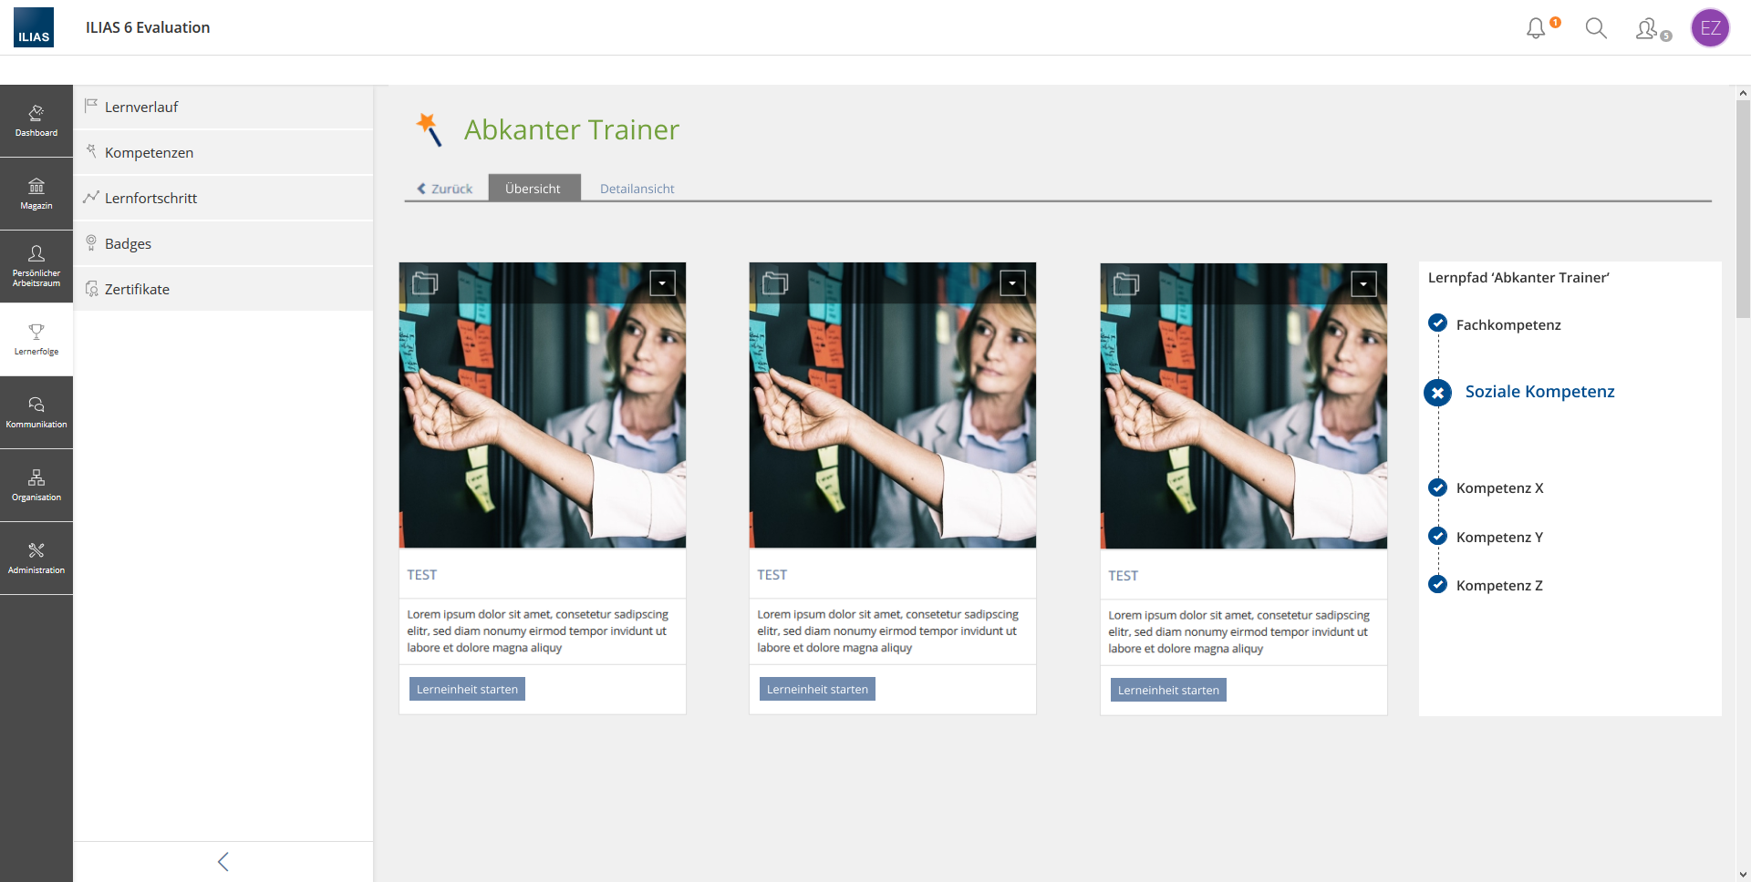Viewport: 1751px width, 882px height.
Task: Open the notifications bell icon
Action: 1537,28
